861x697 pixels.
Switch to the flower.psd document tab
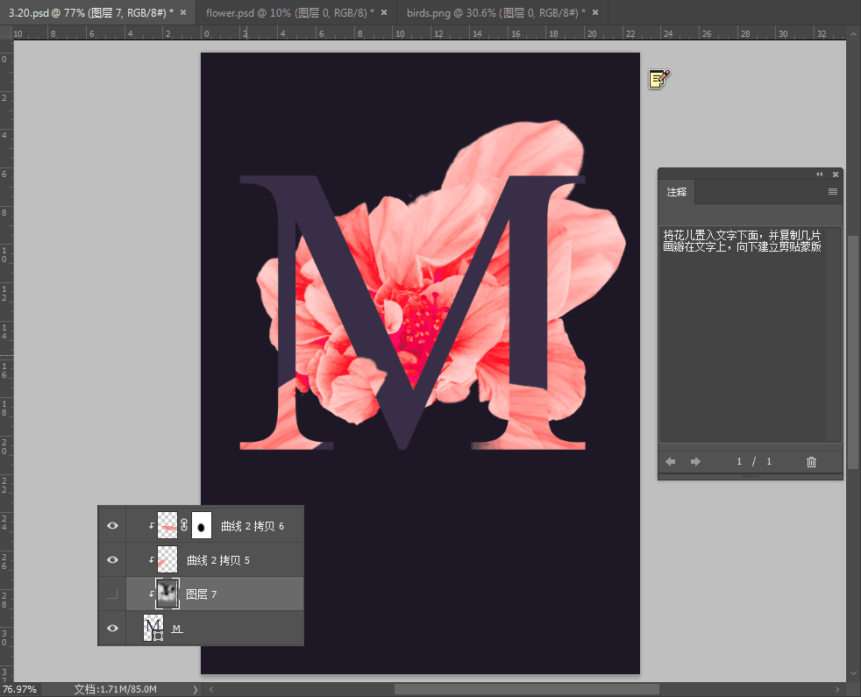pos(286,13)
